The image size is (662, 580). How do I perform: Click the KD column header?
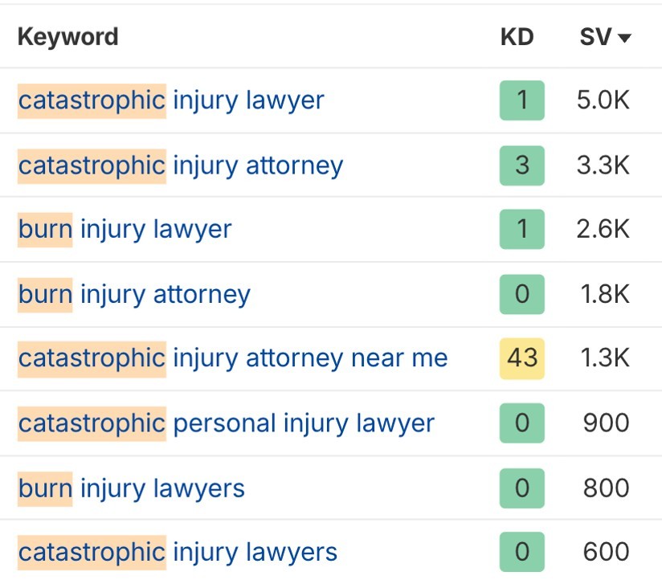[x=517, y=36]
